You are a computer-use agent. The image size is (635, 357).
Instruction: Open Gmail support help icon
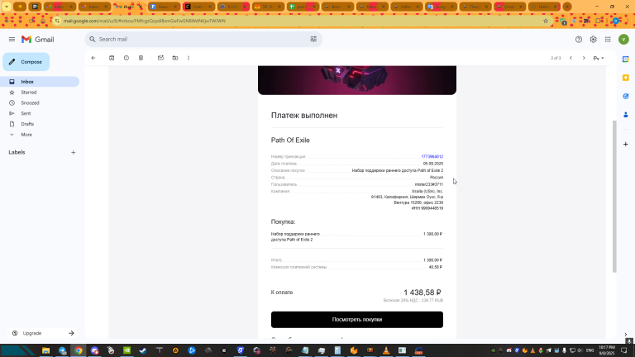click(579, 40)
